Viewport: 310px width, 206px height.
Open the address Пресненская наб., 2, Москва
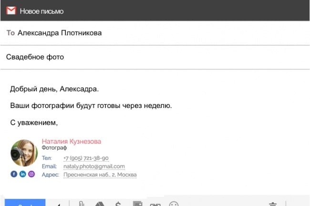(x=100, y=175)
